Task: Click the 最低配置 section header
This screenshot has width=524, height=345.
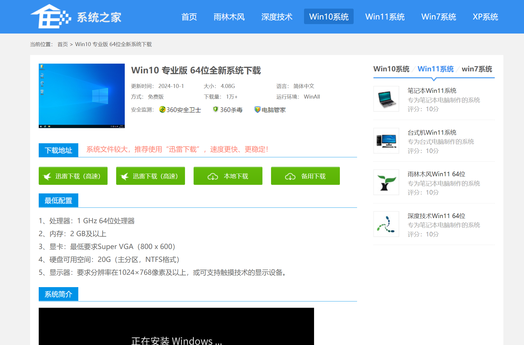Action: point(59,201)
